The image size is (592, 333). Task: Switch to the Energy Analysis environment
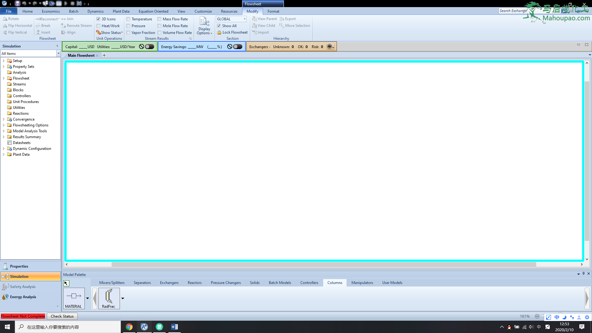pos(31,297)
